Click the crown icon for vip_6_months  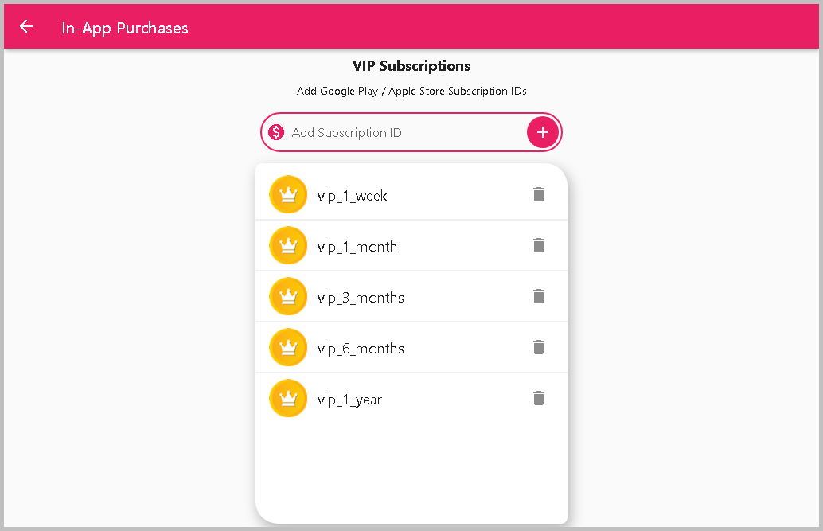pos(288,348)
